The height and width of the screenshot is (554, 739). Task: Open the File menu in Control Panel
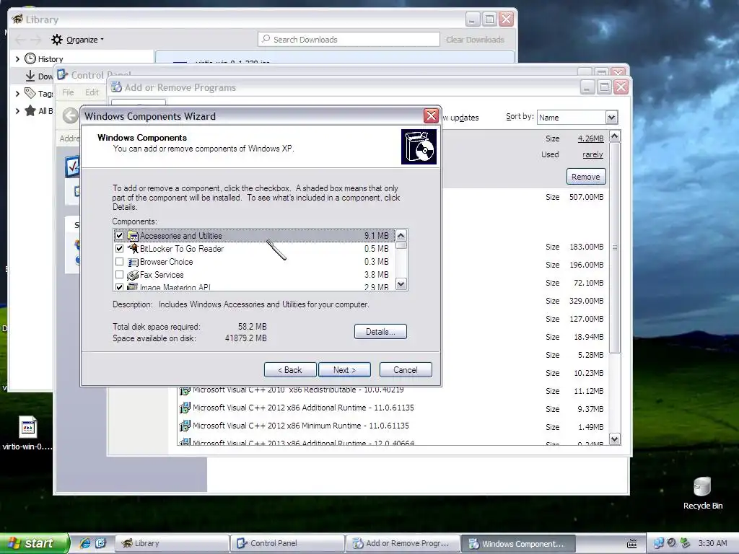(68, 92)
